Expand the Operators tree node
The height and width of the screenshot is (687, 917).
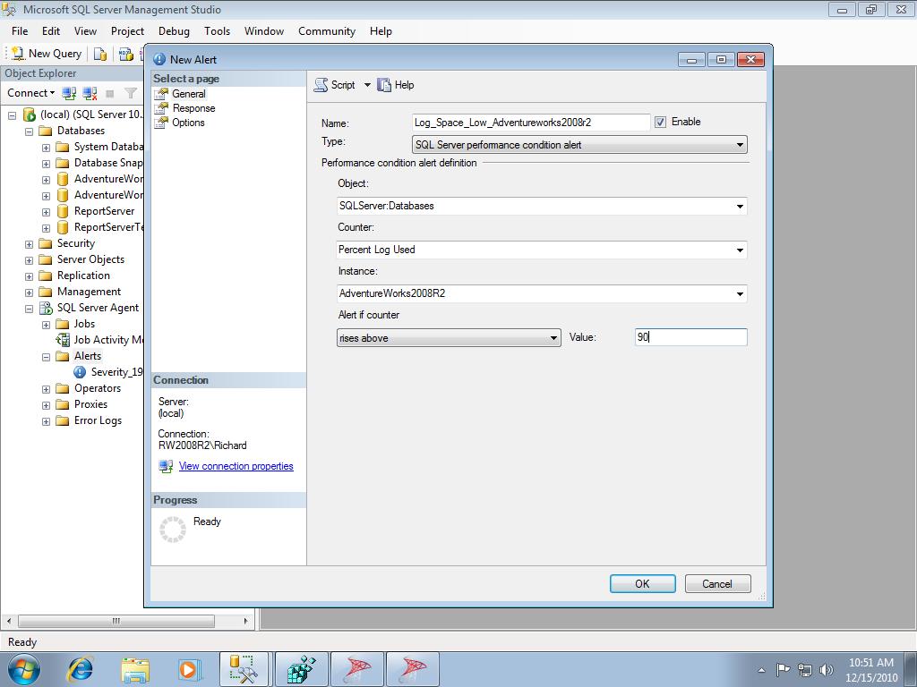[x=46, y=389]
